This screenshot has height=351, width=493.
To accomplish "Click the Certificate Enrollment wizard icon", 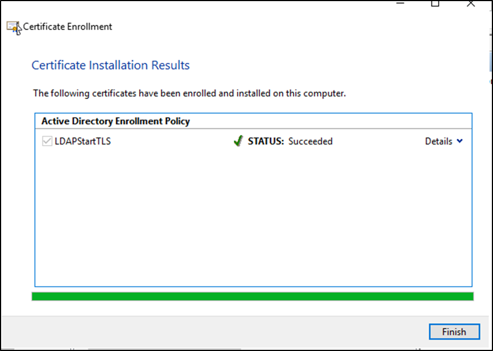I will (13, 27).
